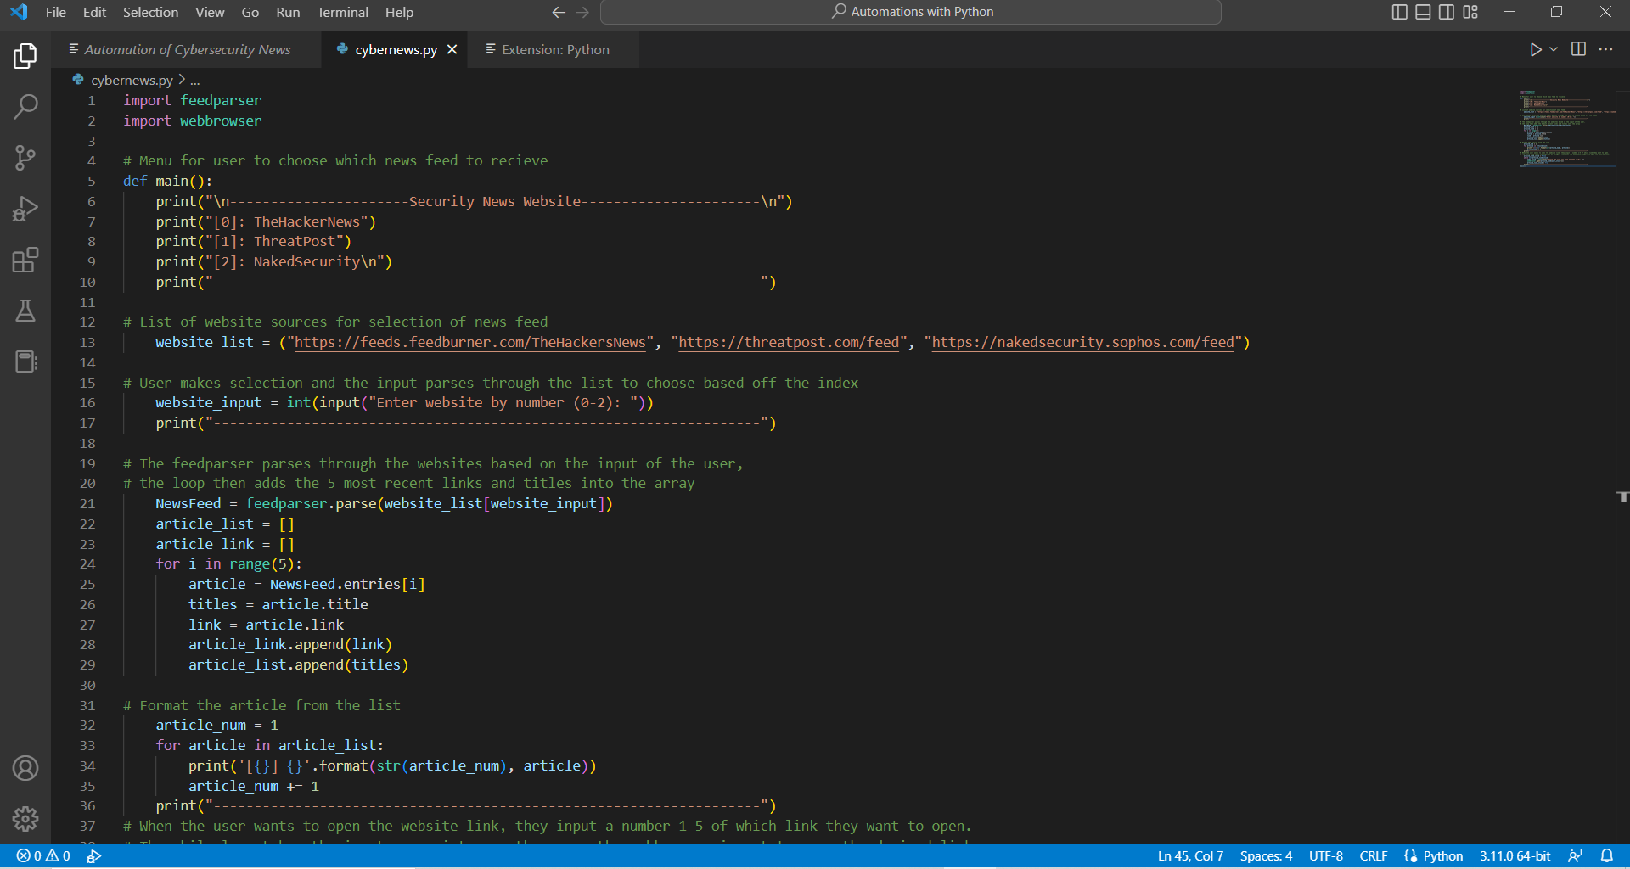
Task: Toggle the primary side bar layout
Action: (1400, 12)
